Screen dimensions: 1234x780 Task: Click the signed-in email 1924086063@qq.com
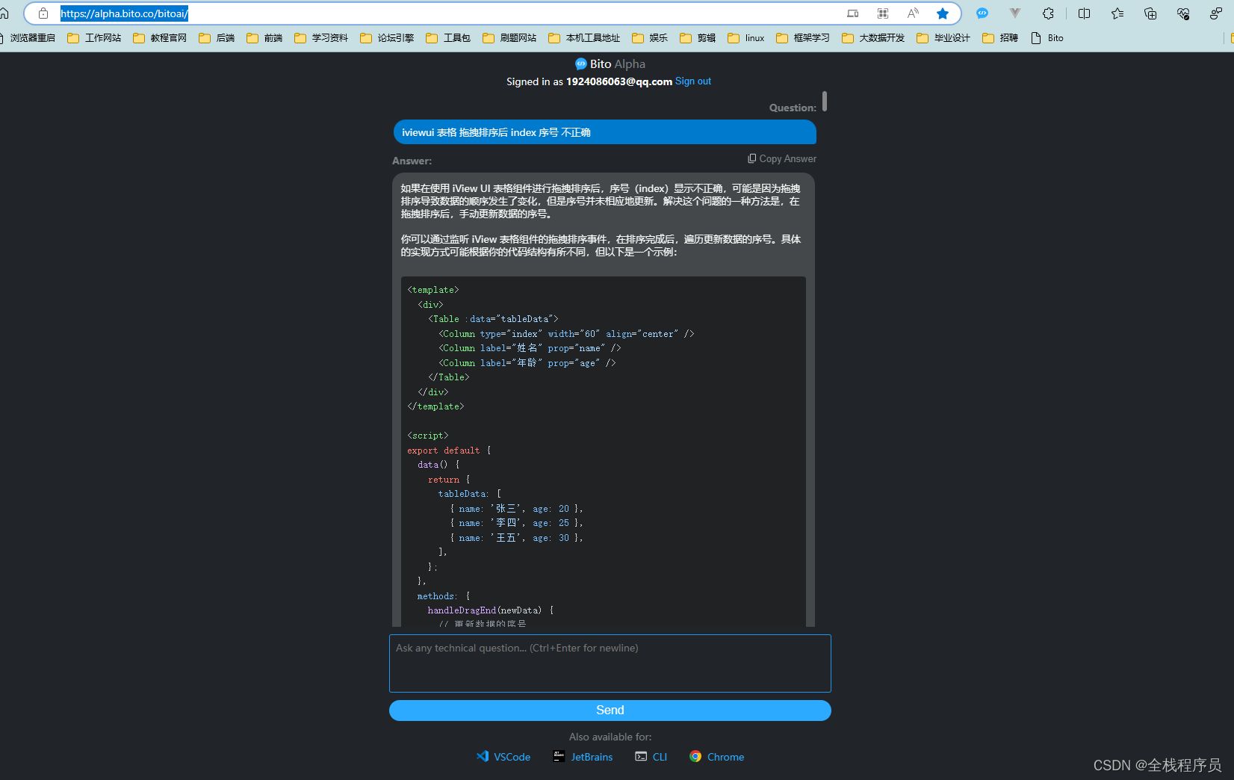point(619,81)
